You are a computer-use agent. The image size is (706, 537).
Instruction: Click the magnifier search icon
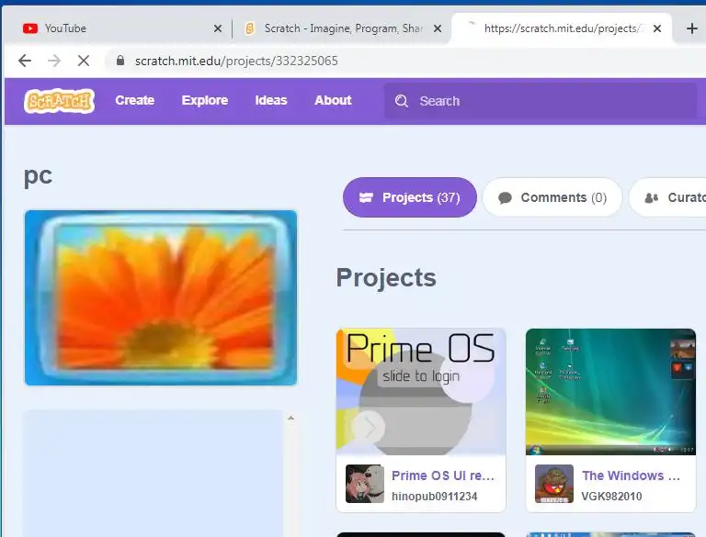[x=401, y=101]
